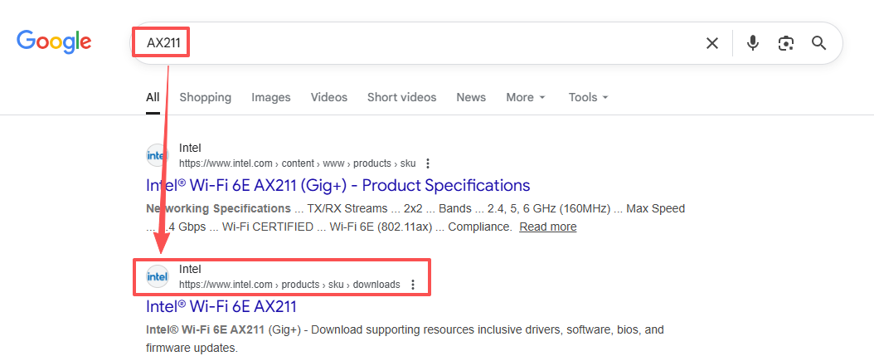The width and height of the screenshot is (874, 356).
Task: Open search by image camera icon
Action: coord(785,43)
